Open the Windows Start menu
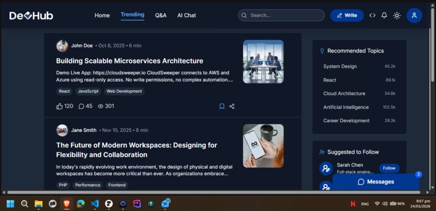 (10, 204)
